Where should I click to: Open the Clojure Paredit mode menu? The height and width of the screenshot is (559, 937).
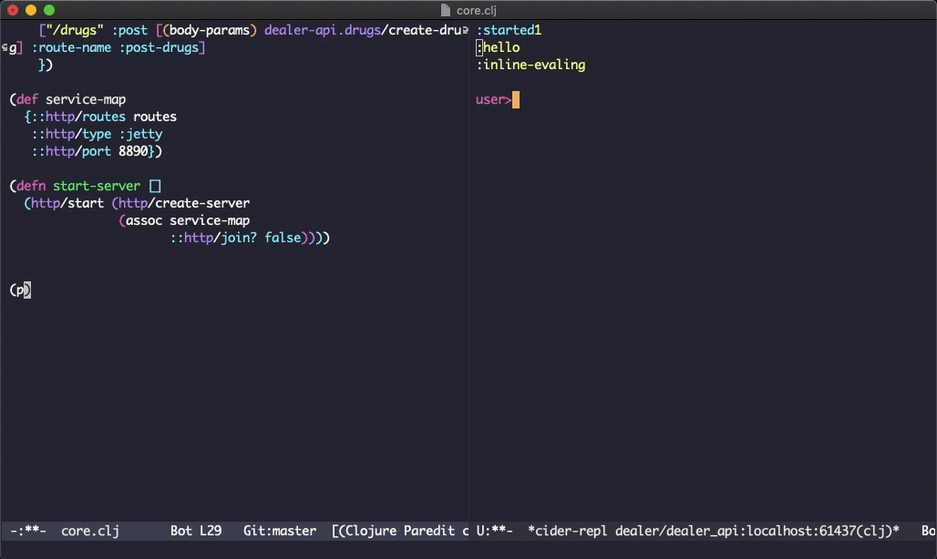399,531
